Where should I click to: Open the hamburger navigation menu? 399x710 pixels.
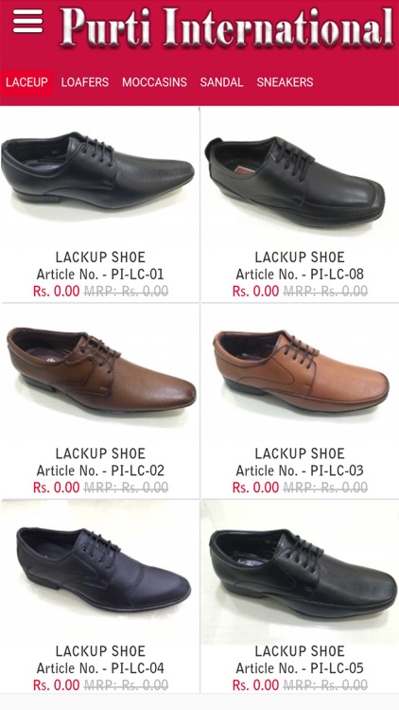[x=28, y=21]
